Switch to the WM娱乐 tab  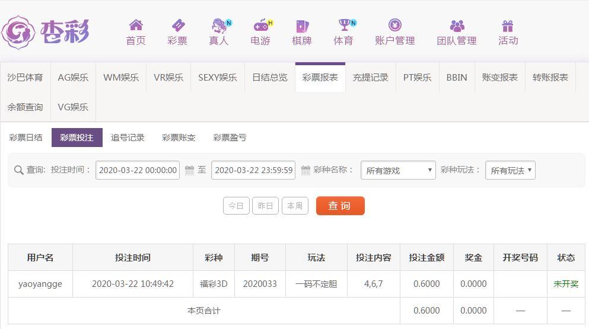pyautogui.click(x=121, y=78)
